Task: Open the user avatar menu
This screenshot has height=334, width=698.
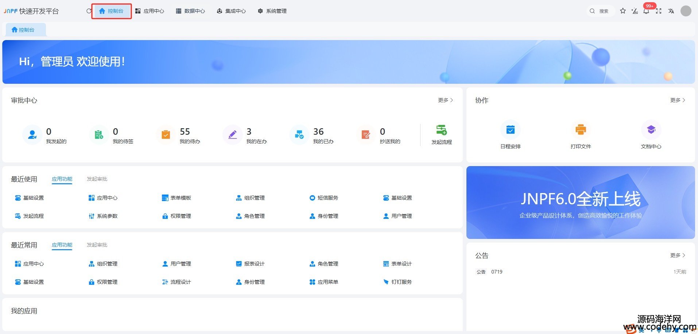Action: tap(686, 11)
